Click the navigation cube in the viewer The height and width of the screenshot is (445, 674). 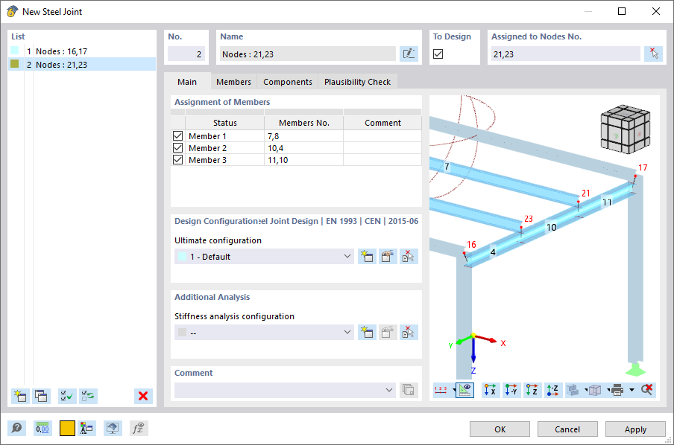pyautogui.click(x=625, y=129)
